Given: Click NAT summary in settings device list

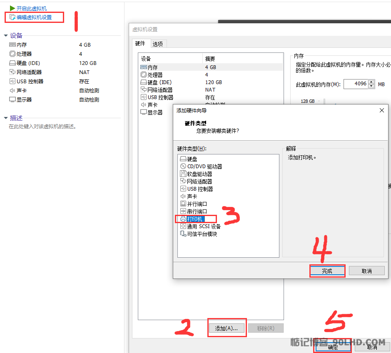Looking at the screenshot, I should [x=210, y=90].
